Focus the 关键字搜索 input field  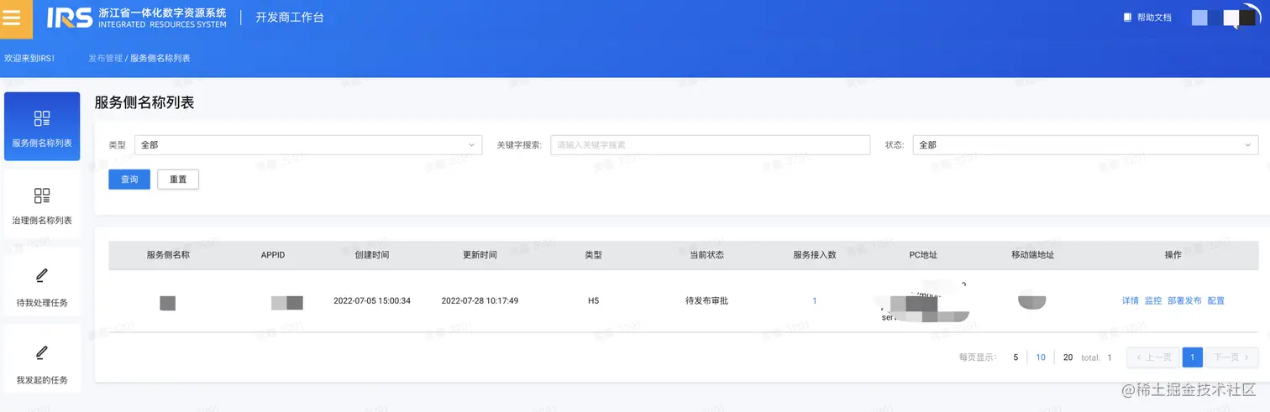click(710, 145)
